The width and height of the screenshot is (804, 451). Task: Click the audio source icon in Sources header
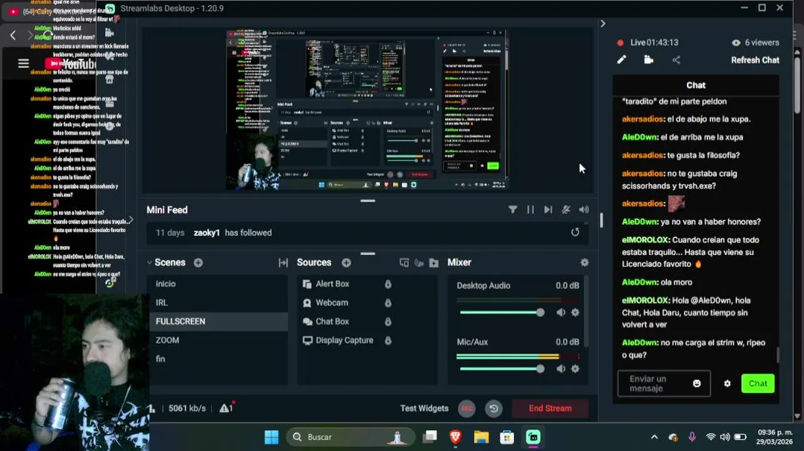coord(419,262)
